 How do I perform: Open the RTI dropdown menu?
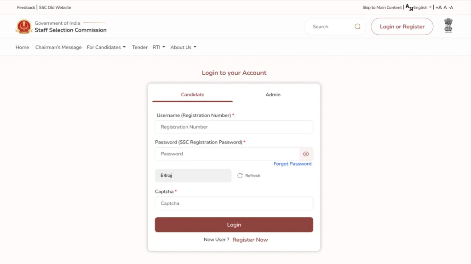(159, 47)
